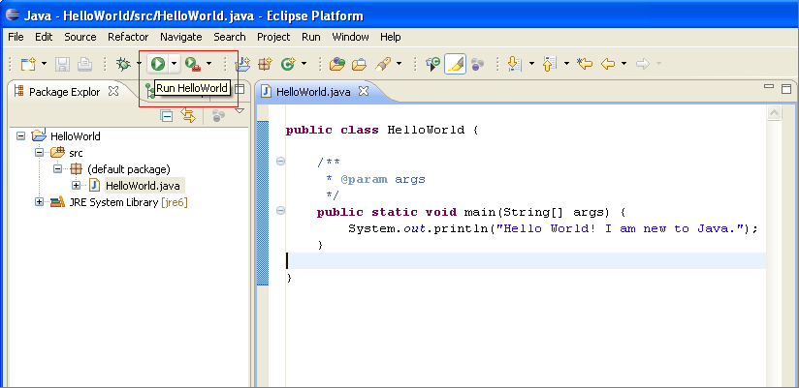Open the File menu

(x=16, y=37)
